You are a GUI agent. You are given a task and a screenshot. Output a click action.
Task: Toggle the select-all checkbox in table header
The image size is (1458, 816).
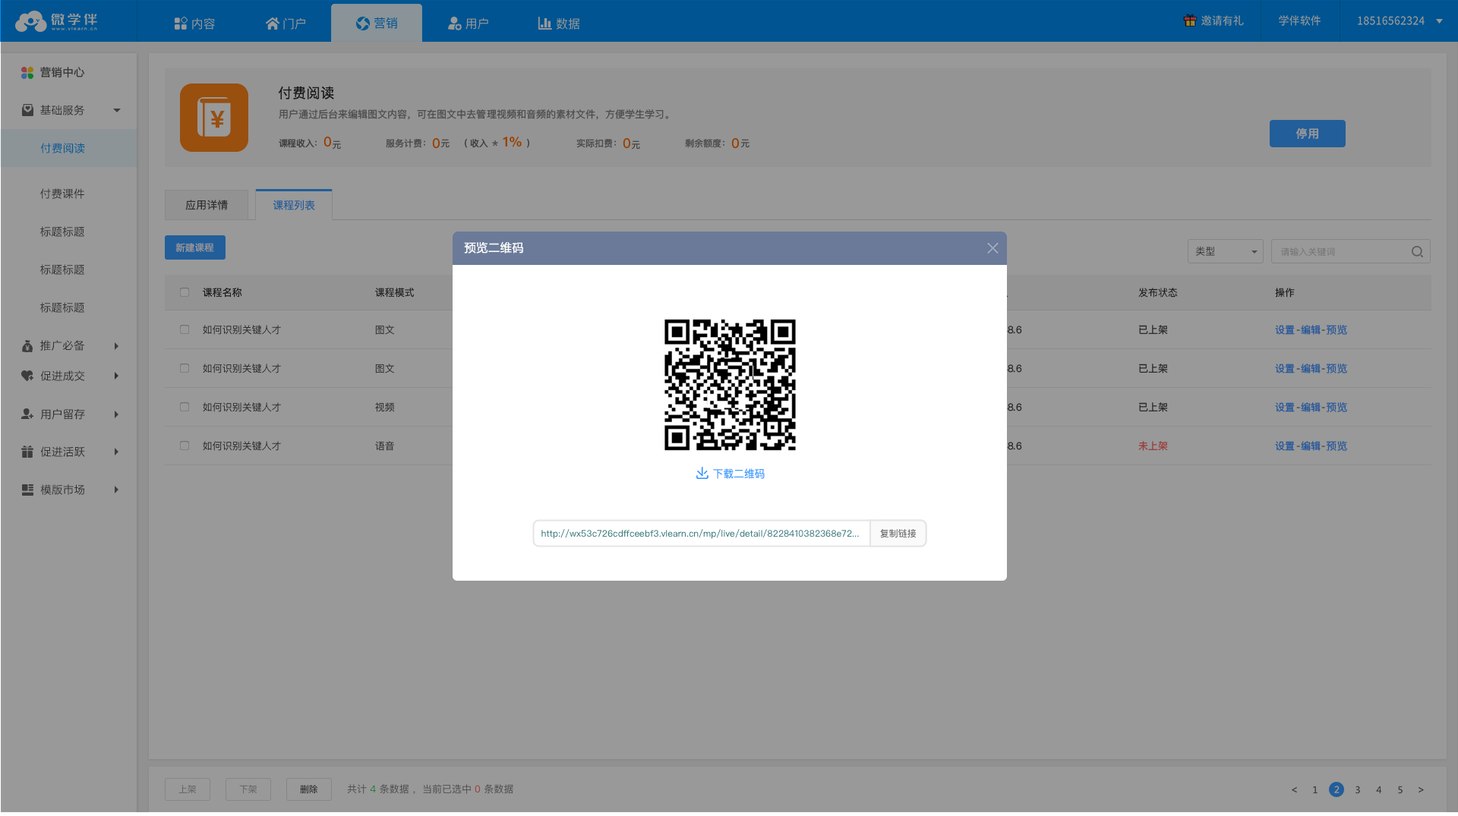[x=185, y=292]
